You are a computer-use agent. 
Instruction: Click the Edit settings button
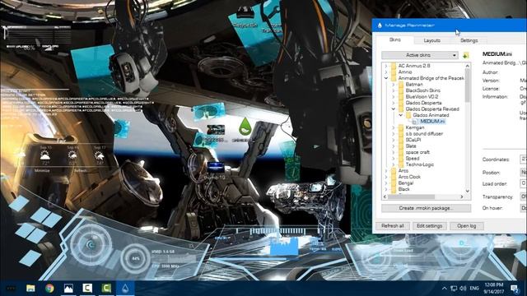point(429,226)
